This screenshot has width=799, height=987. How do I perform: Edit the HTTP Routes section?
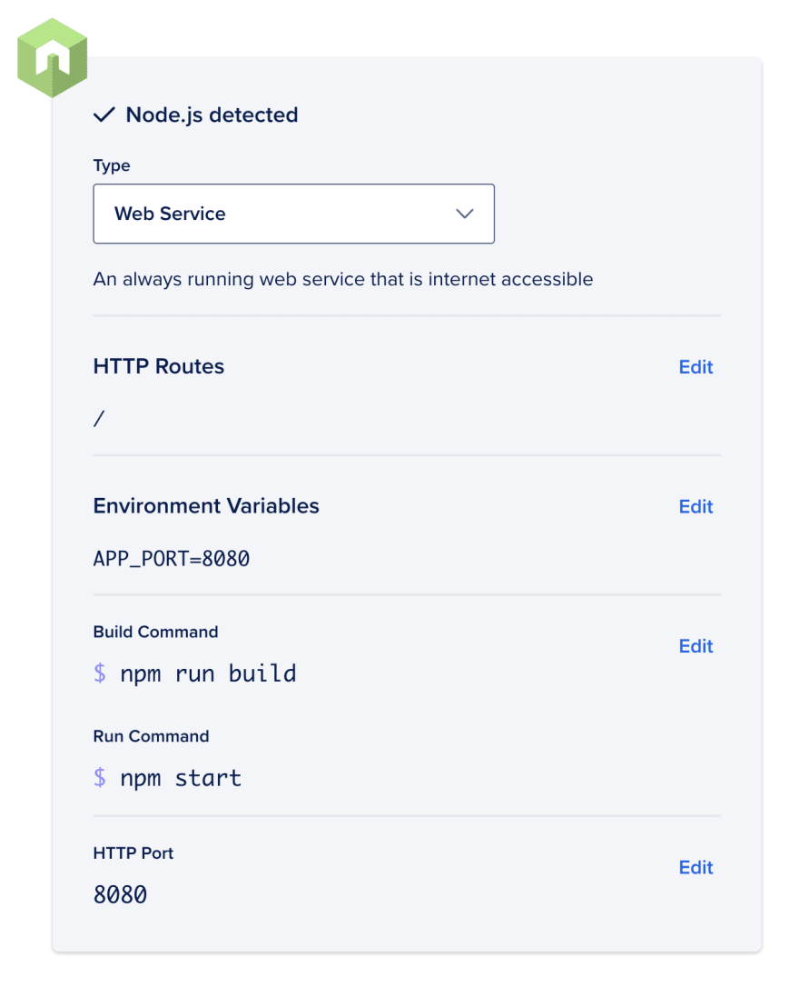695,367
